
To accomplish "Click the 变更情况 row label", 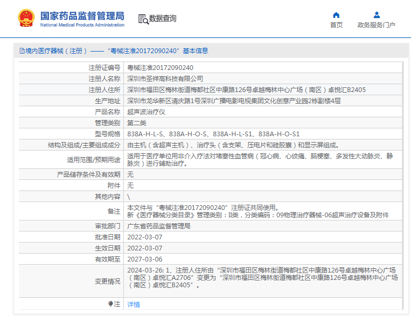I will [x=107, y=281].
